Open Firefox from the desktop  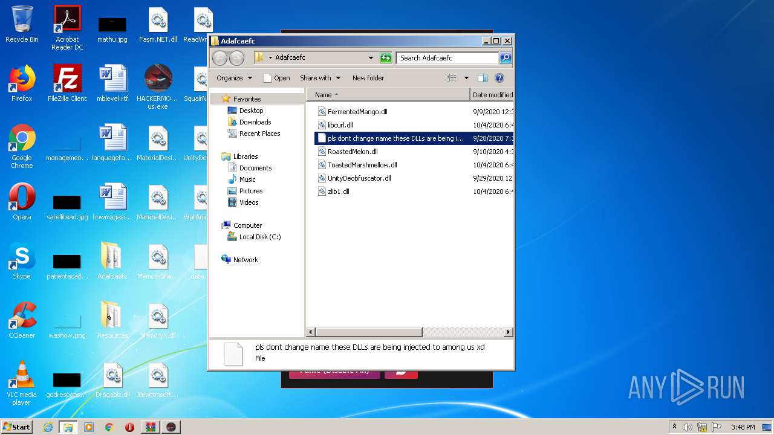click(x=22, y=83)
